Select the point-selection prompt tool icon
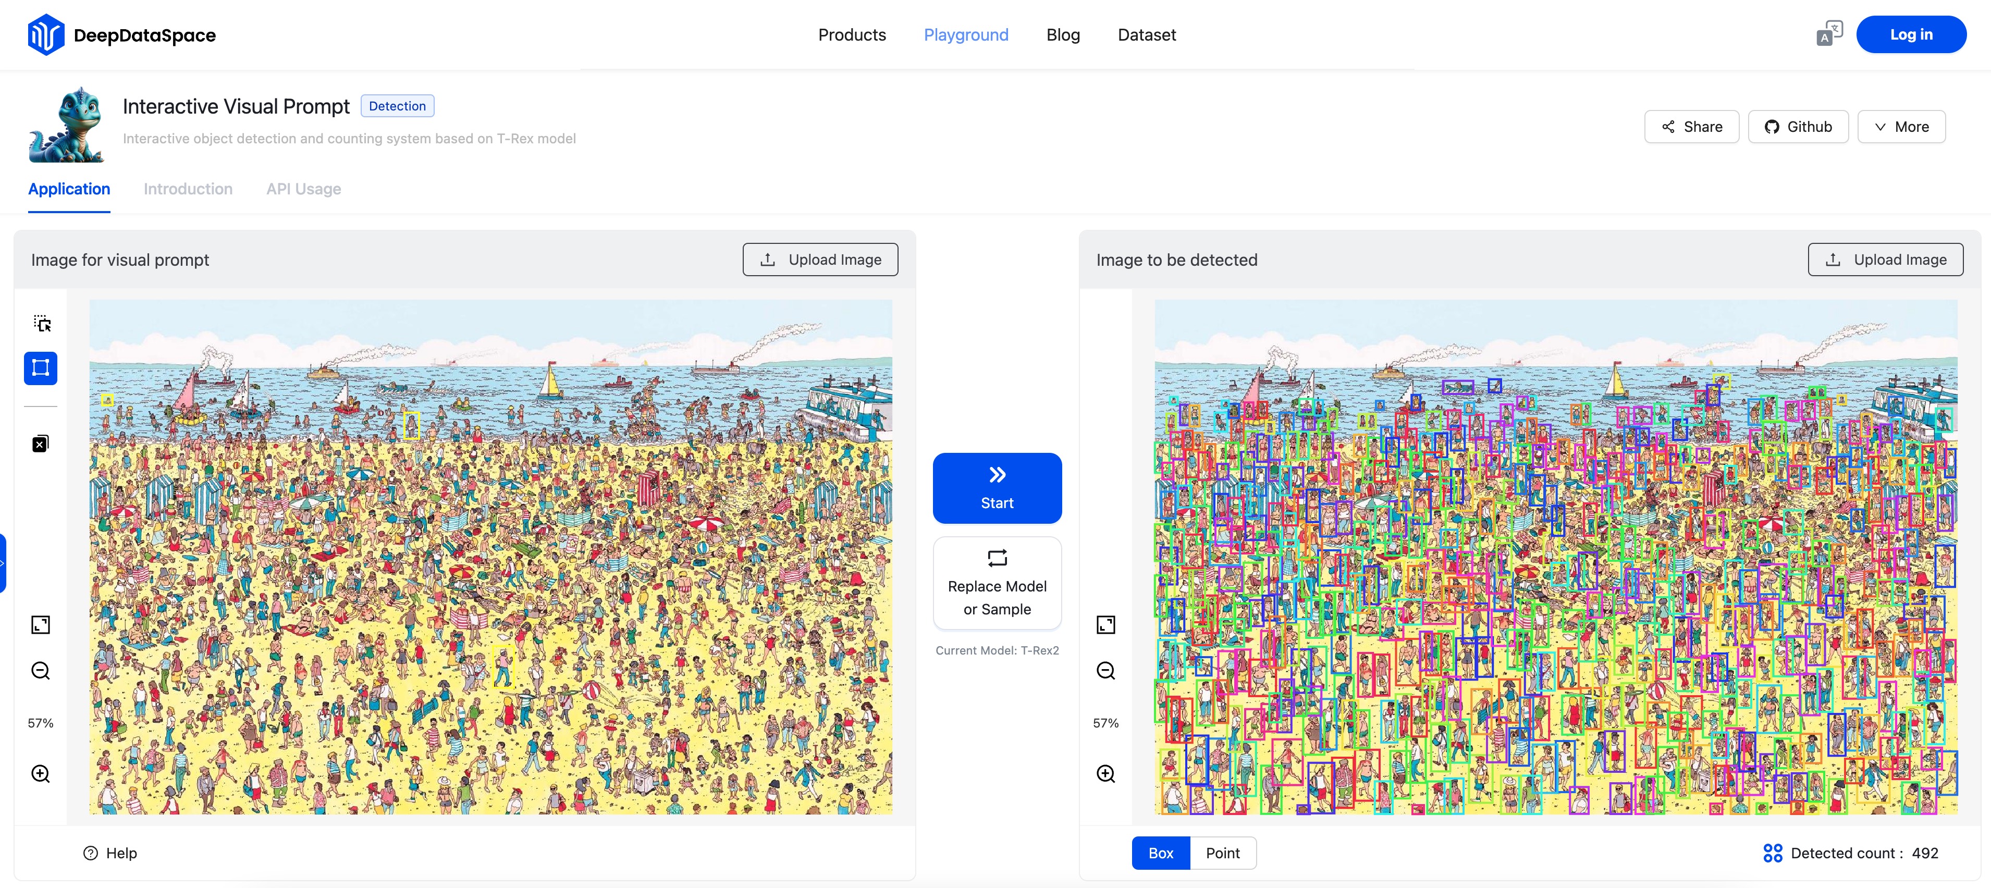1991x888 pixels. point(41,323)
